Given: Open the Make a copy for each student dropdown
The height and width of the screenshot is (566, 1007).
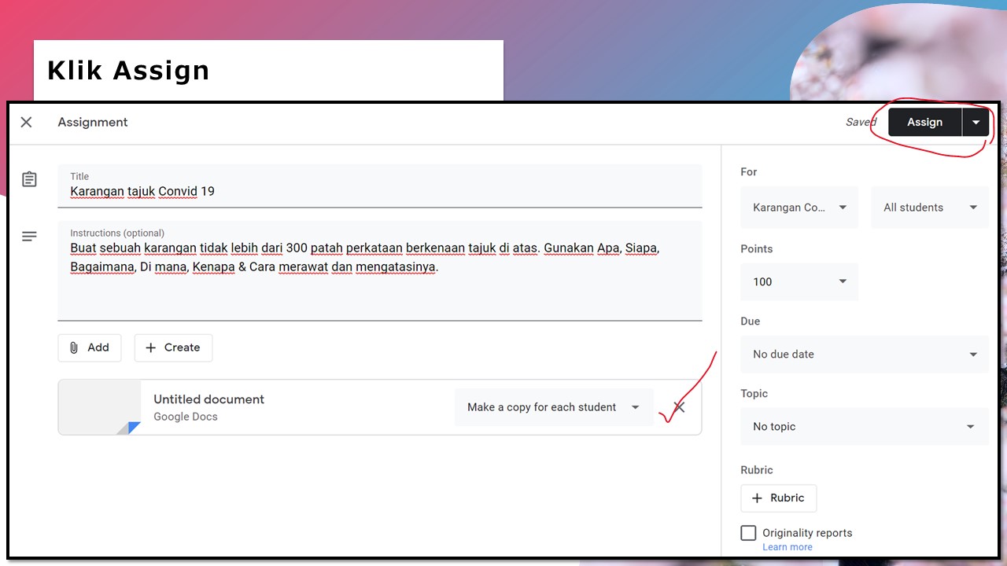Looking at the screenshot, I should click(554, 407).
